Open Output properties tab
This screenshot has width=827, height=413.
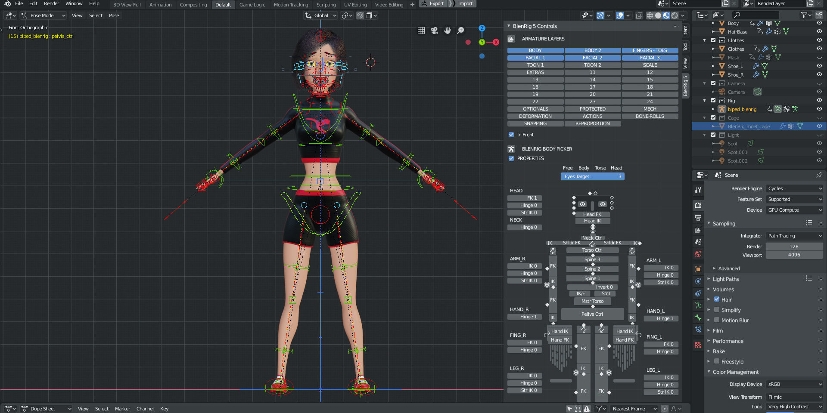(x=698, y=218)
